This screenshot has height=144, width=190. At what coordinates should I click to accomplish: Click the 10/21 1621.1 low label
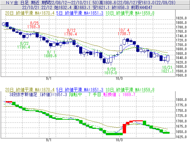167,69
